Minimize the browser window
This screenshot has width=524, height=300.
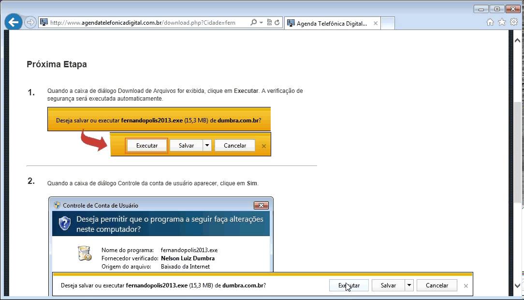(x=481, y=9)
